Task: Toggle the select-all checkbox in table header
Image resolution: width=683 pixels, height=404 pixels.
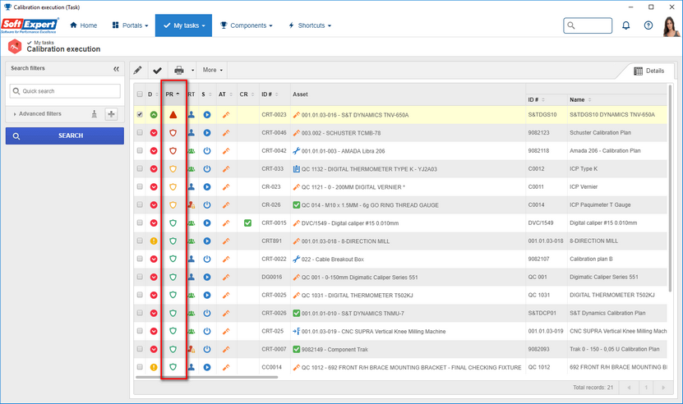Action: coord(140,94)
